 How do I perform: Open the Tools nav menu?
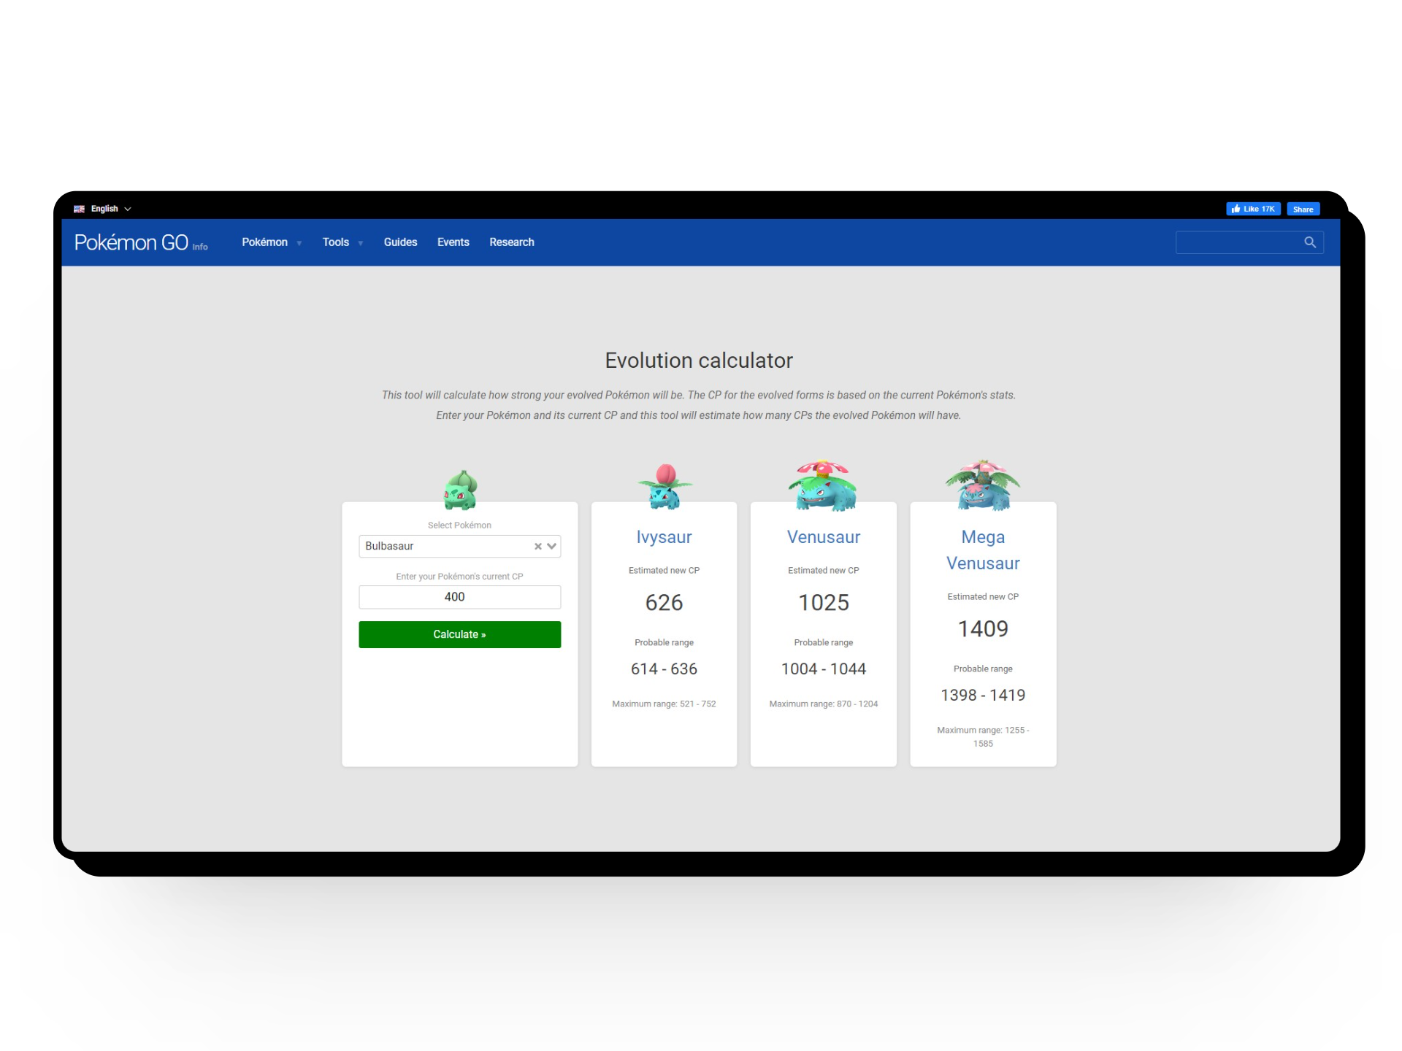342,242
